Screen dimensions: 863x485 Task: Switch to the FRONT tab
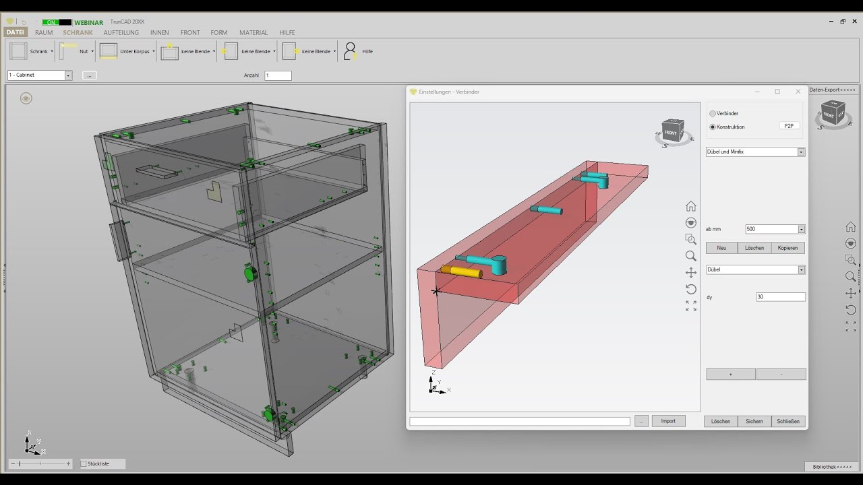[x=190, y=32]
